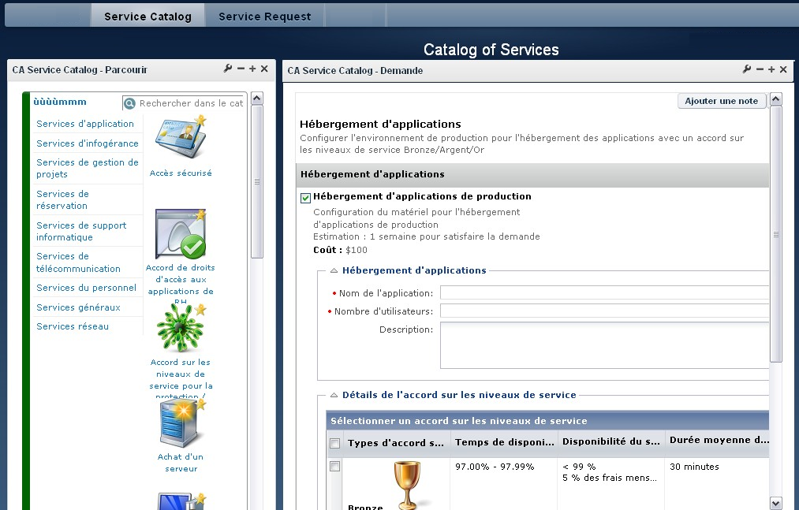Uncheck Hébergement d'applications de production checkbox

click(305, 198)
